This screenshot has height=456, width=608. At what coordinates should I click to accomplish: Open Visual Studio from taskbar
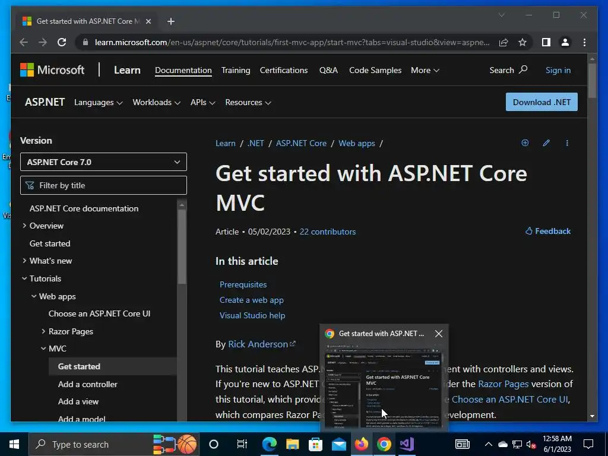[407, 444]
